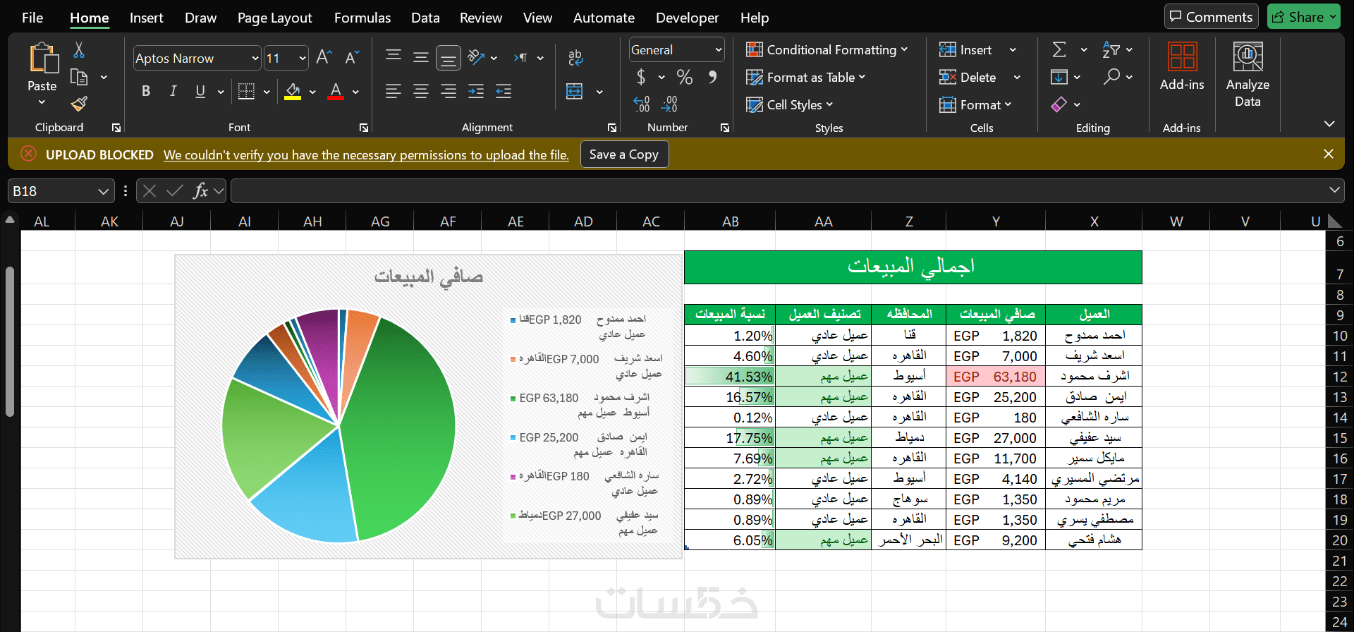Open the Add-ins button

1182,67
